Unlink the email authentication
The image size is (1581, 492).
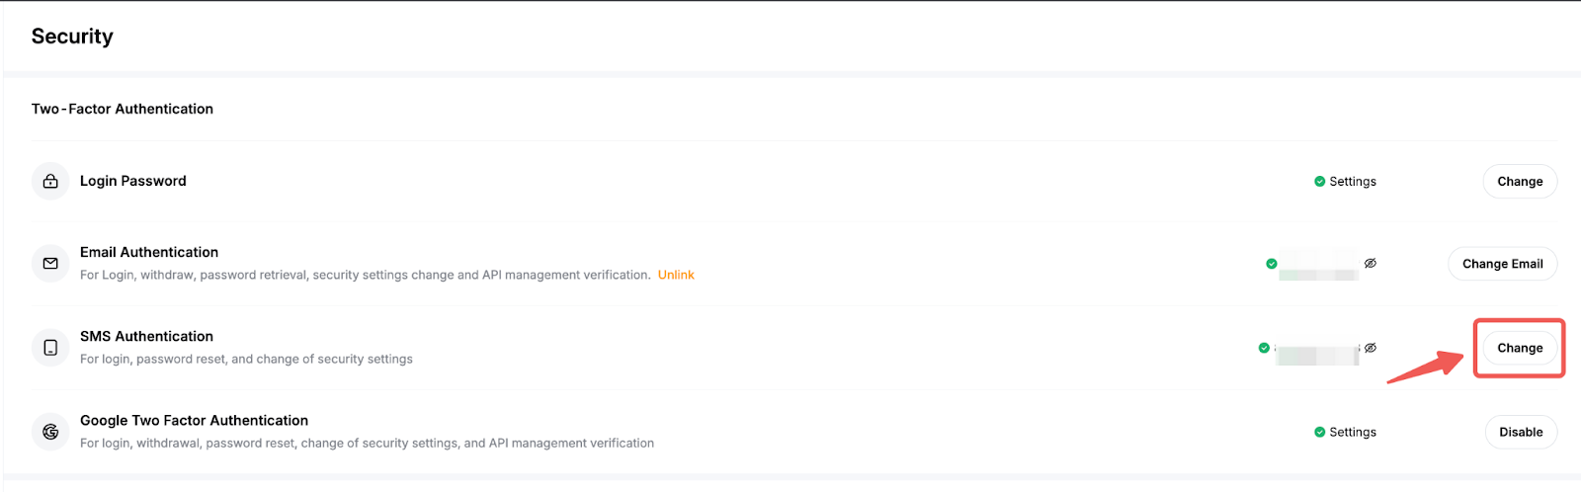point(676,276)
